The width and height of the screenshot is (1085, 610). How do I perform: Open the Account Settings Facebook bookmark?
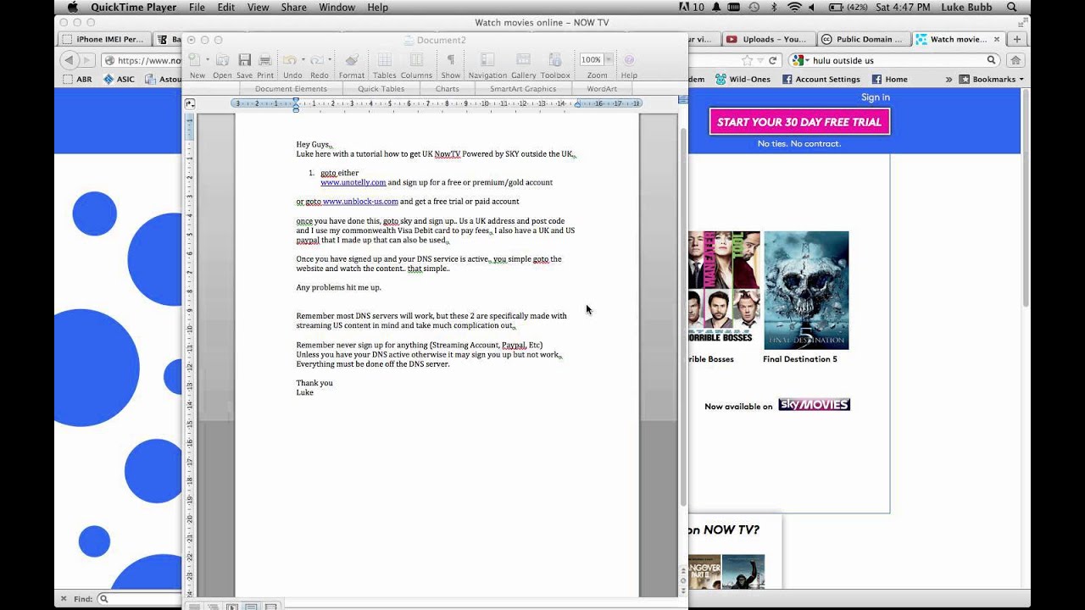click(821, 79)
